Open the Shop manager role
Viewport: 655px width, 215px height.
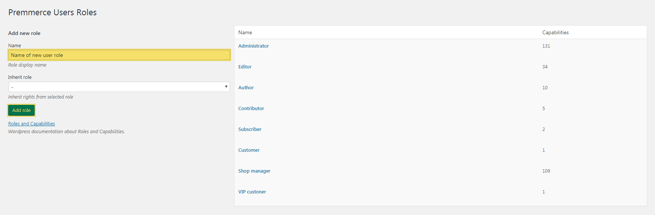click(x=254, y=171)
